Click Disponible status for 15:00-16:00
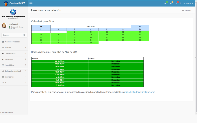Screen dimensions: 197x123 [x=116, y=80]
